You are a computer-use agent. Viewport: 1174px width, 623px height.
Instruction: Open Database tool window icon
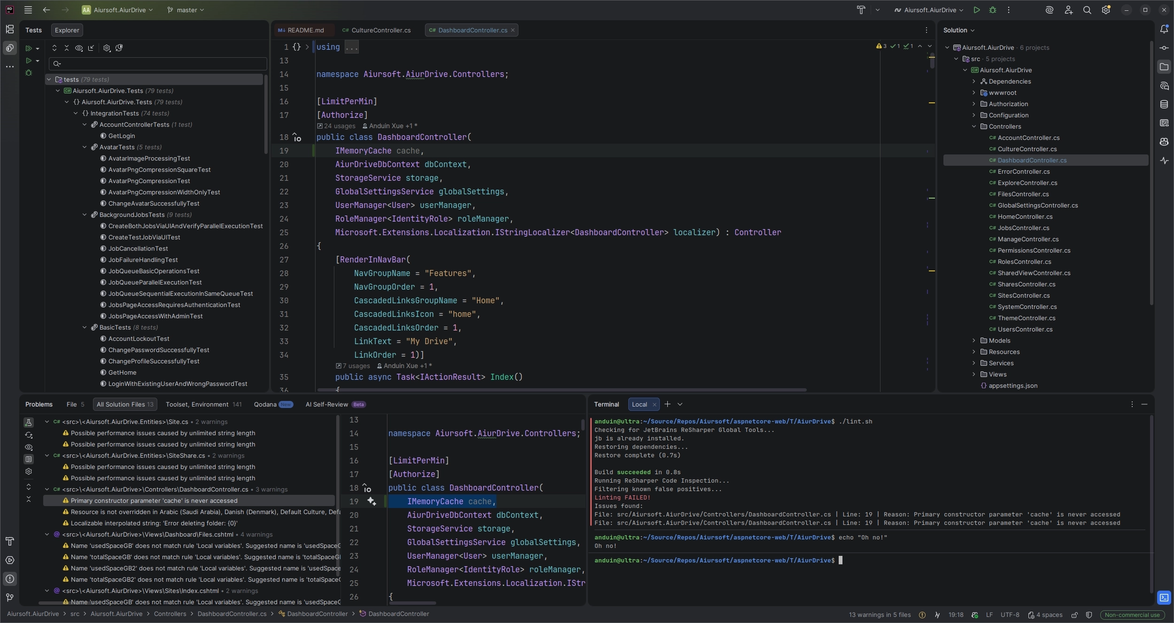pyautogui.click(x=1164, y=104)
